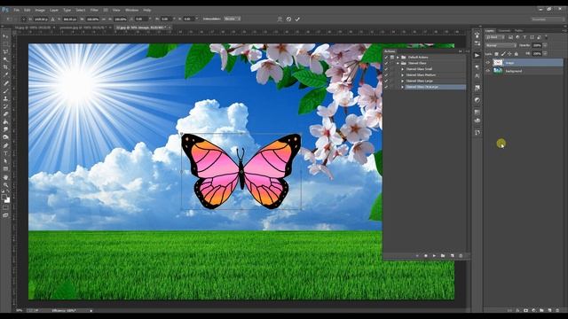Expand the Stained Glass Large action
Viewport: 568px width, 319px height.
[402, 81]
